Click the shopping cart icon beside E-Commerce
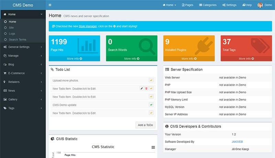Viewport: 275px width, 158px height. (5, 73)
